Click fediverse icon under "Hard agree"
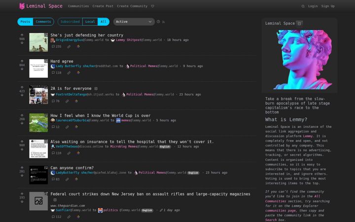Viewport: 355px width, 222px height. [x=78, y=73]
